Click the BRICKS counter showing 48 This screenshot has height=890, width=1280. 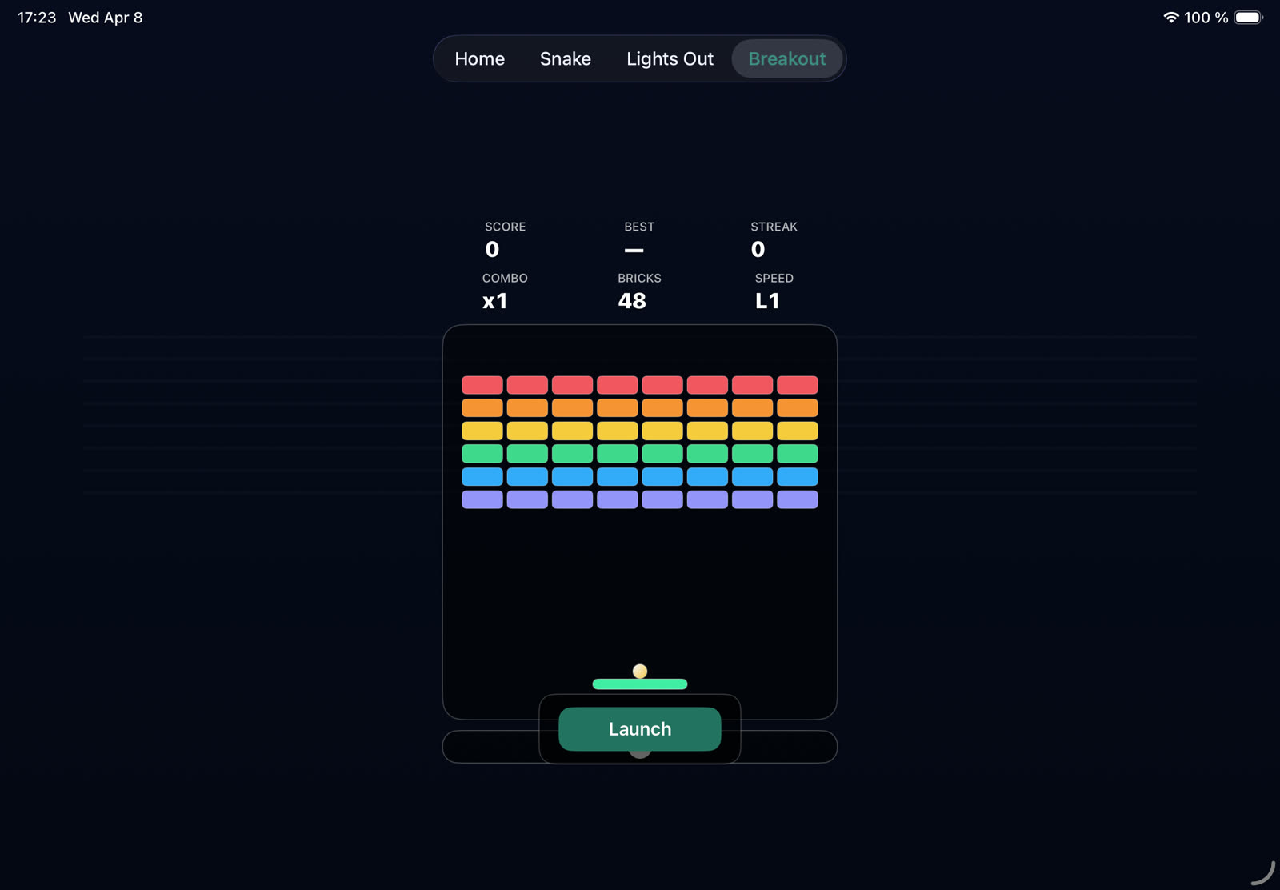point(632,301)
